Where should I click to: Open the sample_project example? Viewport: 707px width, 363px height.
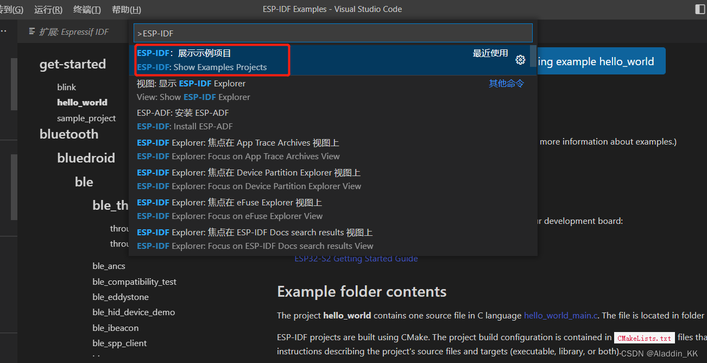[x=86, y=118]
